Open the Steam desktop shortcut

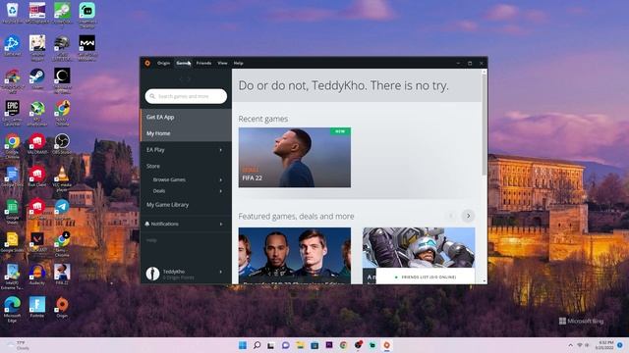(x=37, y=78)
